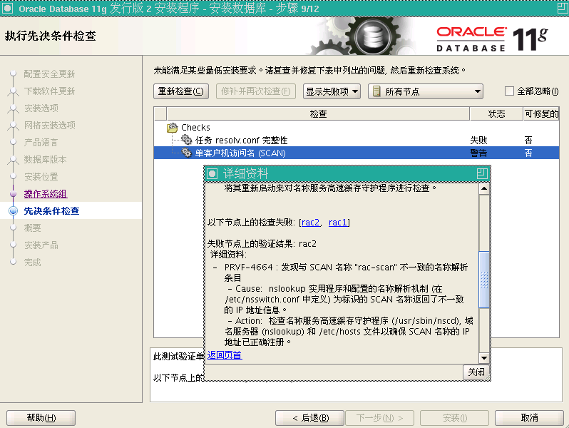
Task: Select the 单客户机访问名 (SCAN) row
Action: [356, 153]
